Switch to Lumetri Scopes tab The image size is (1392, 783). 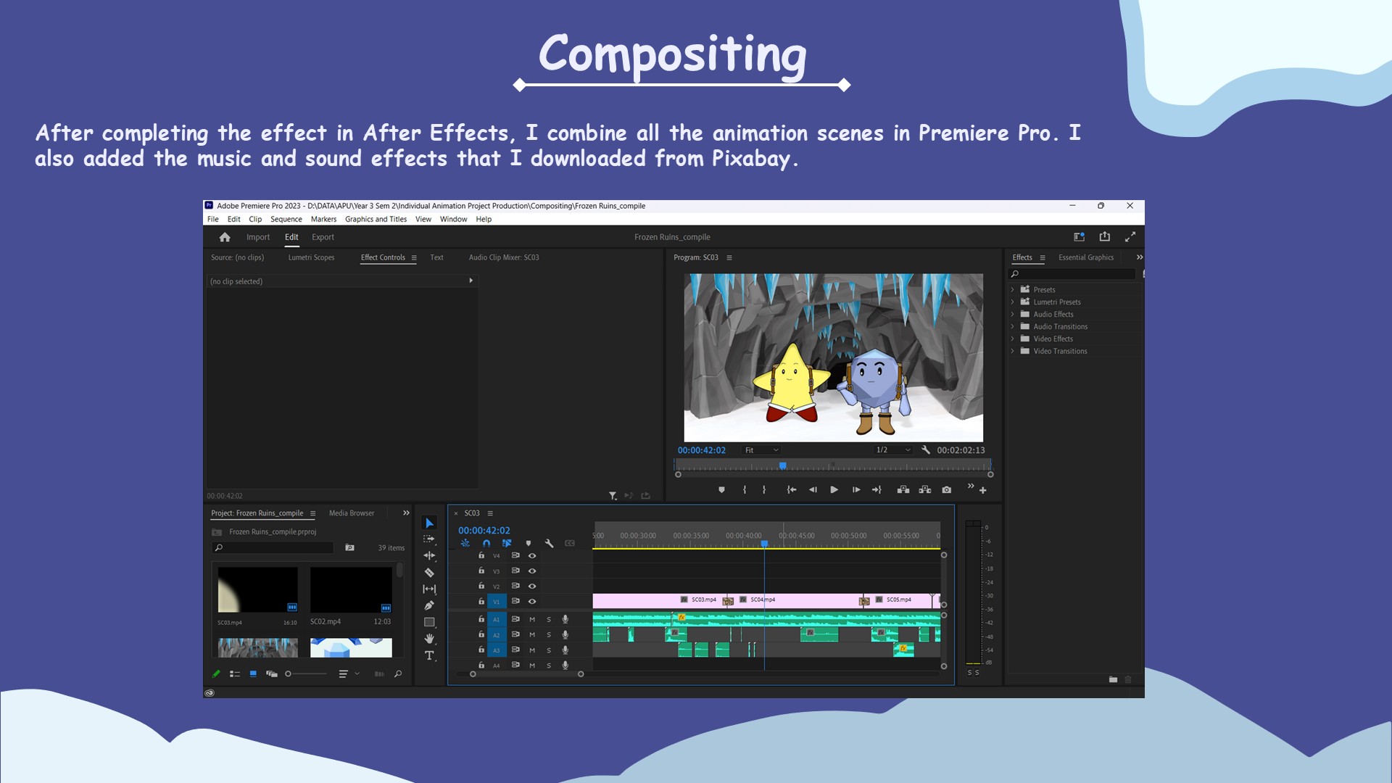coord(312,258)
